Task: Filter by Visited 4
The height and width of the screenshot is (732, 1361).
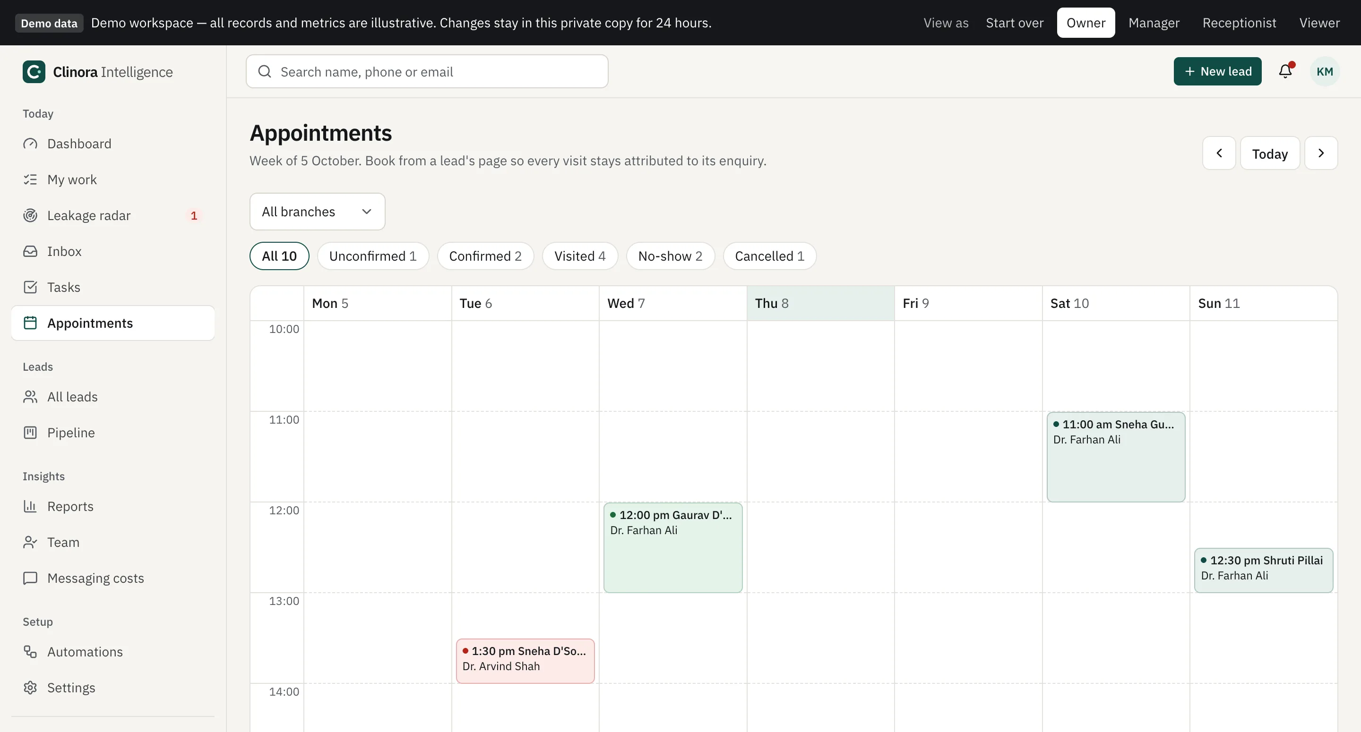Action: pyautogui.click(x=580, y=256)
